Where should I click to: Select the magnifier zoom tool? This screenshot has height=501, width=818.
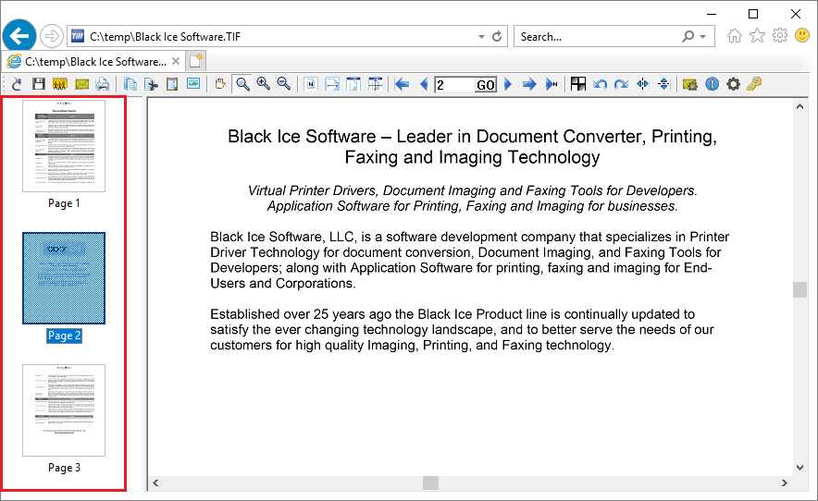(x=242, y=84)
